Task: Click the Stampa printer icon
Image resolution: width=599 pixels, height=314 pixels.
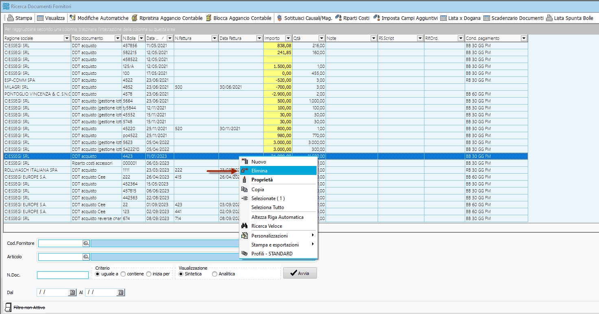Action: pos(11,18)
